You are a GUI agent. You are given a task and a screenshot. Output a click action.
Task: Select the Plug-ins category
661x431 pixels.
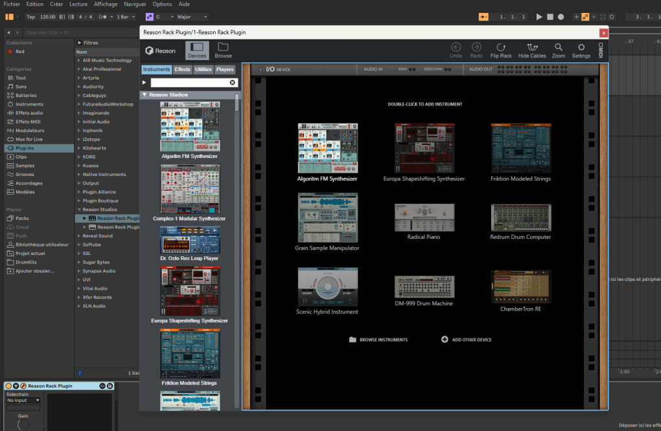pyautogui.click(x=39, y=148)
